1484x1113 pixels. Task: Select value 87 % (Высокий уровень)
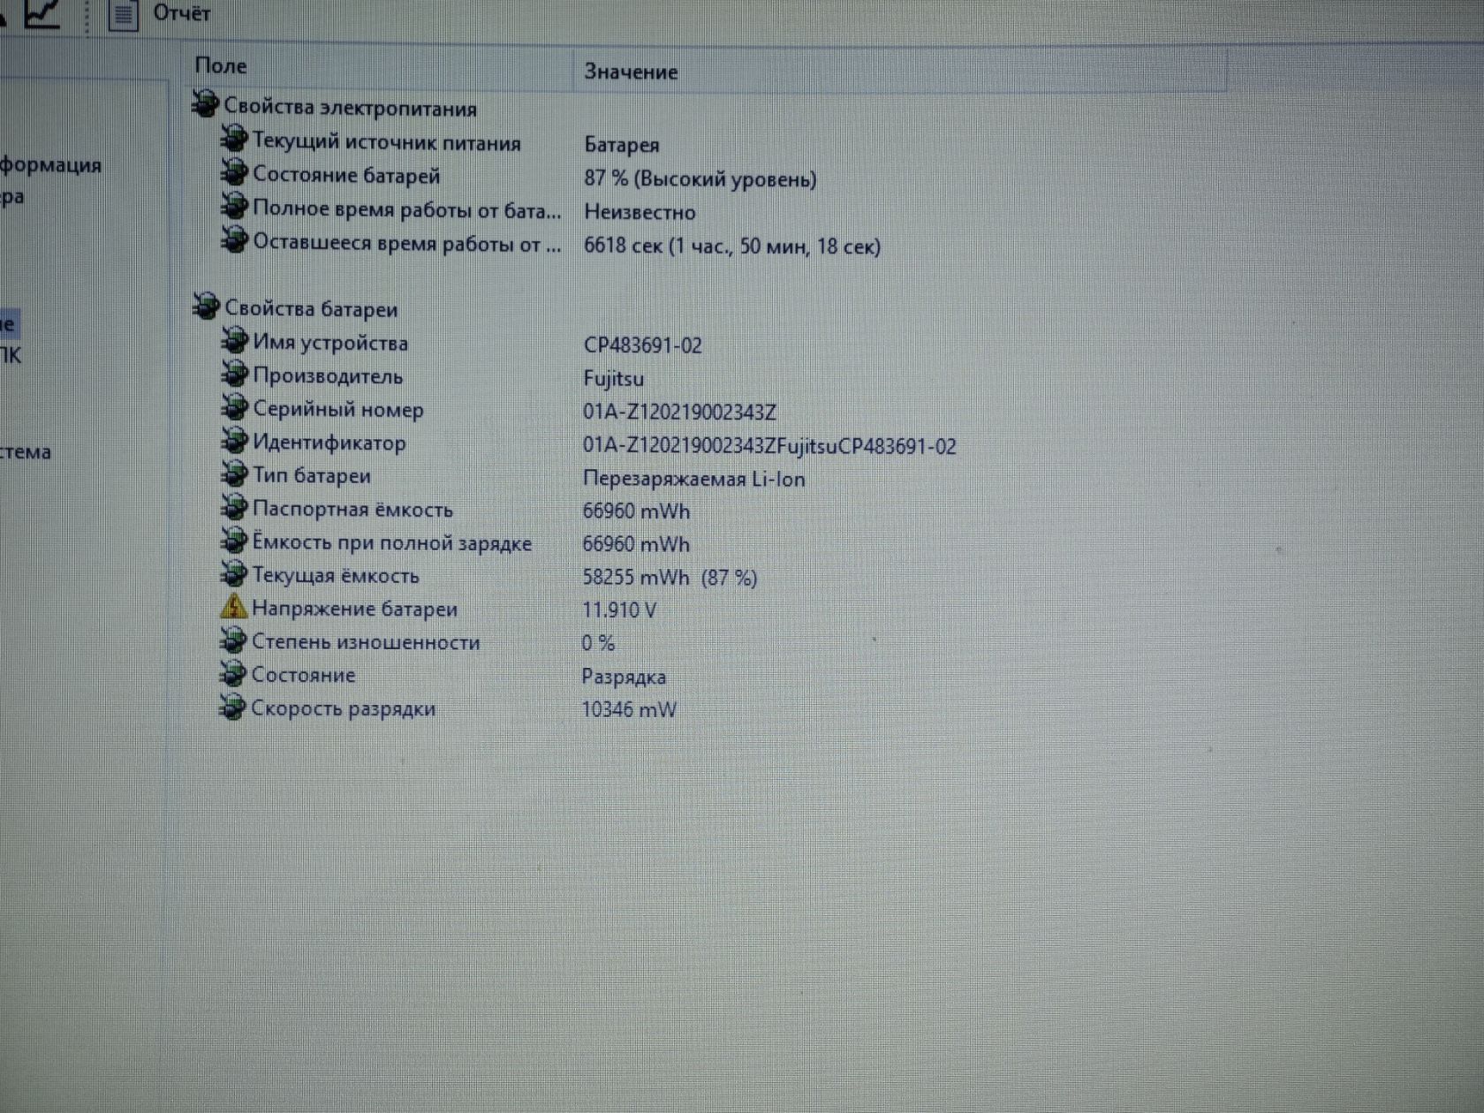point(700,178)
